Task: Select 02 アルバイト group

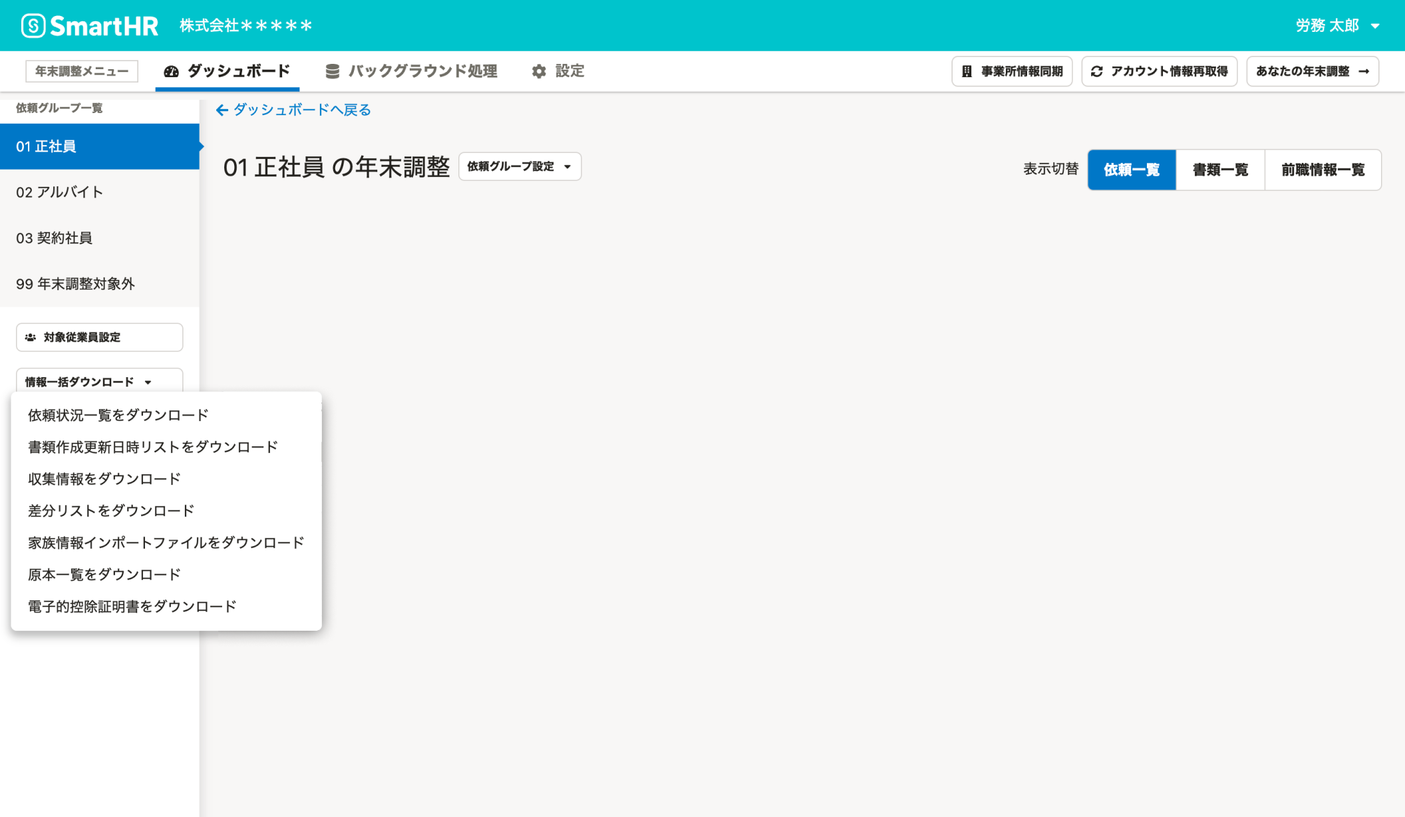Action: [x=100, y=192]
